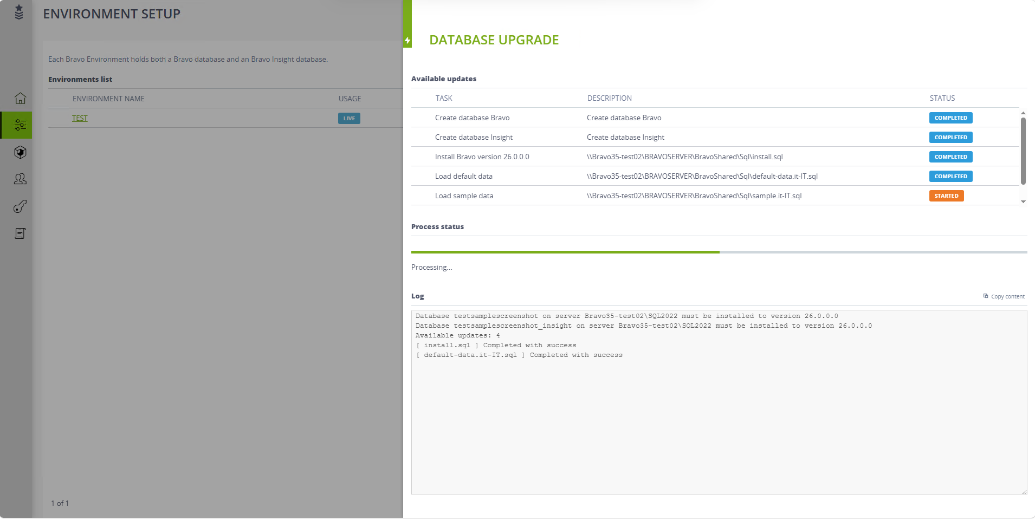Select the Environment Setup sliders icon
The height and width of the screenshot is (520, 1035).
coord(20,125)
